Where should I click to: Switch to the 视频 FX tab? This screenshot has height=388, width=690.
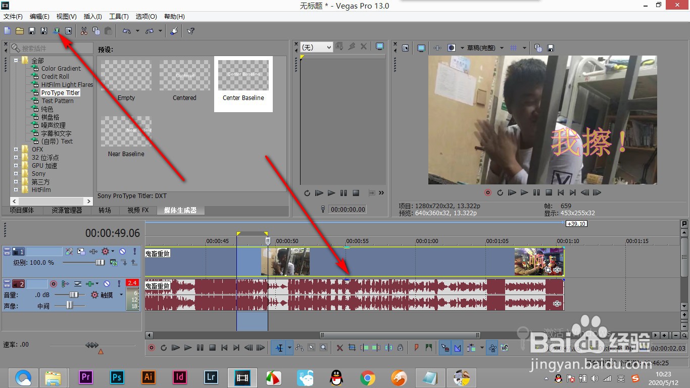[138, 210]
